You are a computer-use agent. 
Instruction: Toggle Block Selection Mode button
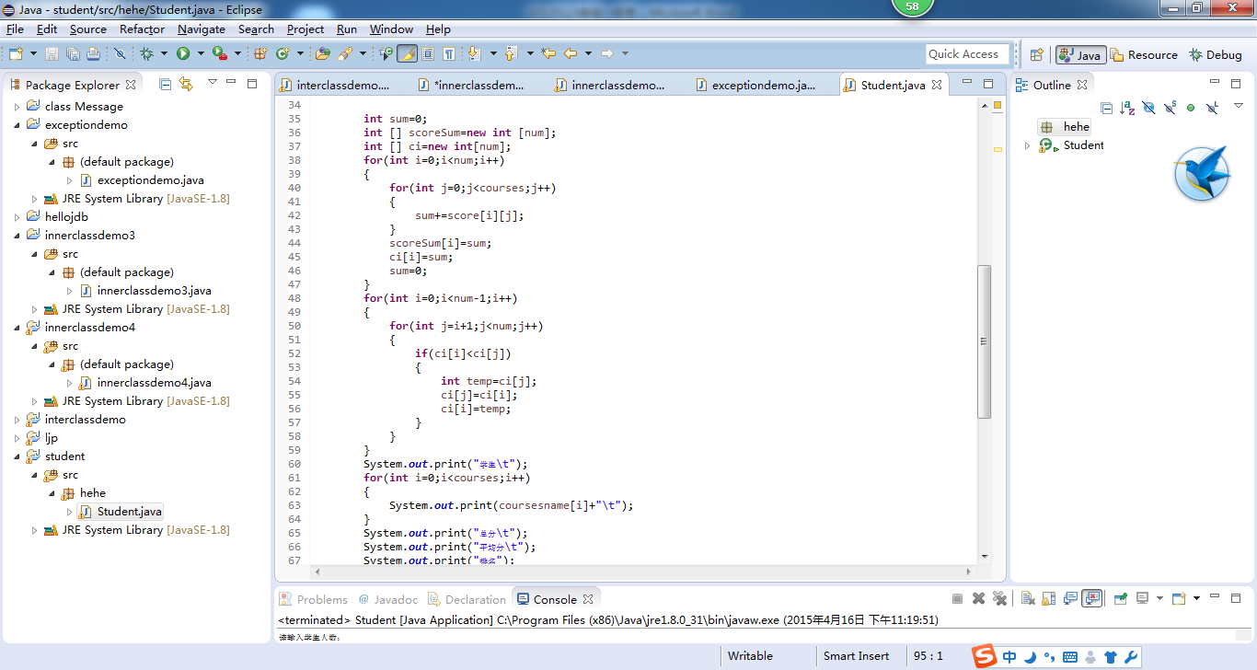pos(428,53)
